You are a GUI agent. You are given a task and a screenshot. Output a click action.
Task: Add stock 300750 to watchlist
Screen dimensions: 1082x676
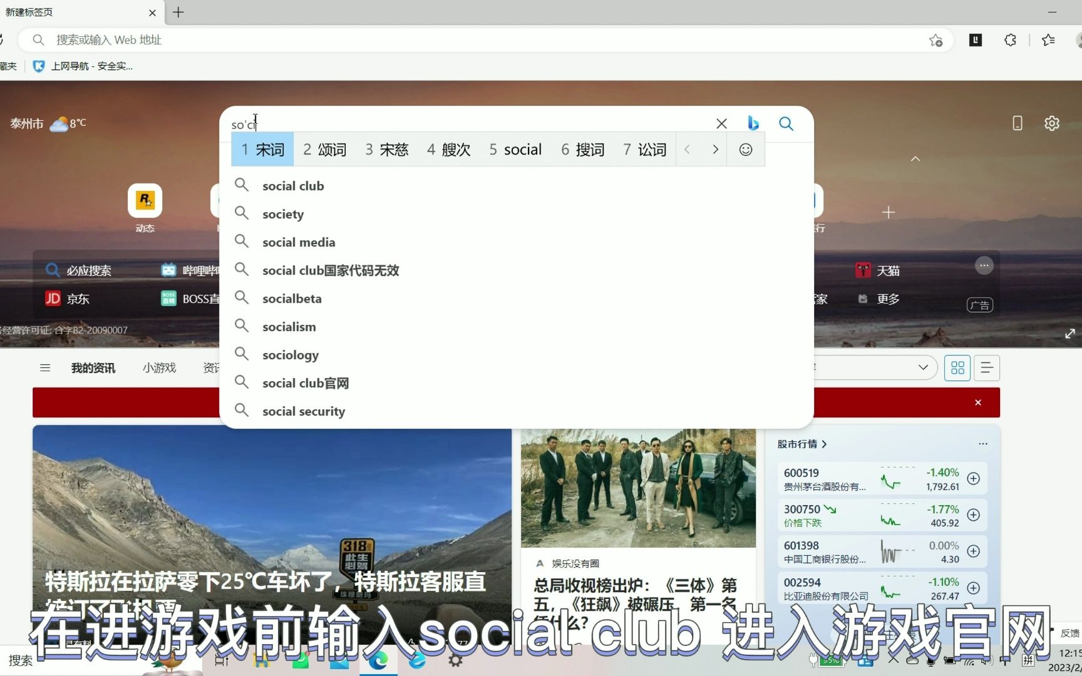(x=973, y=515)
